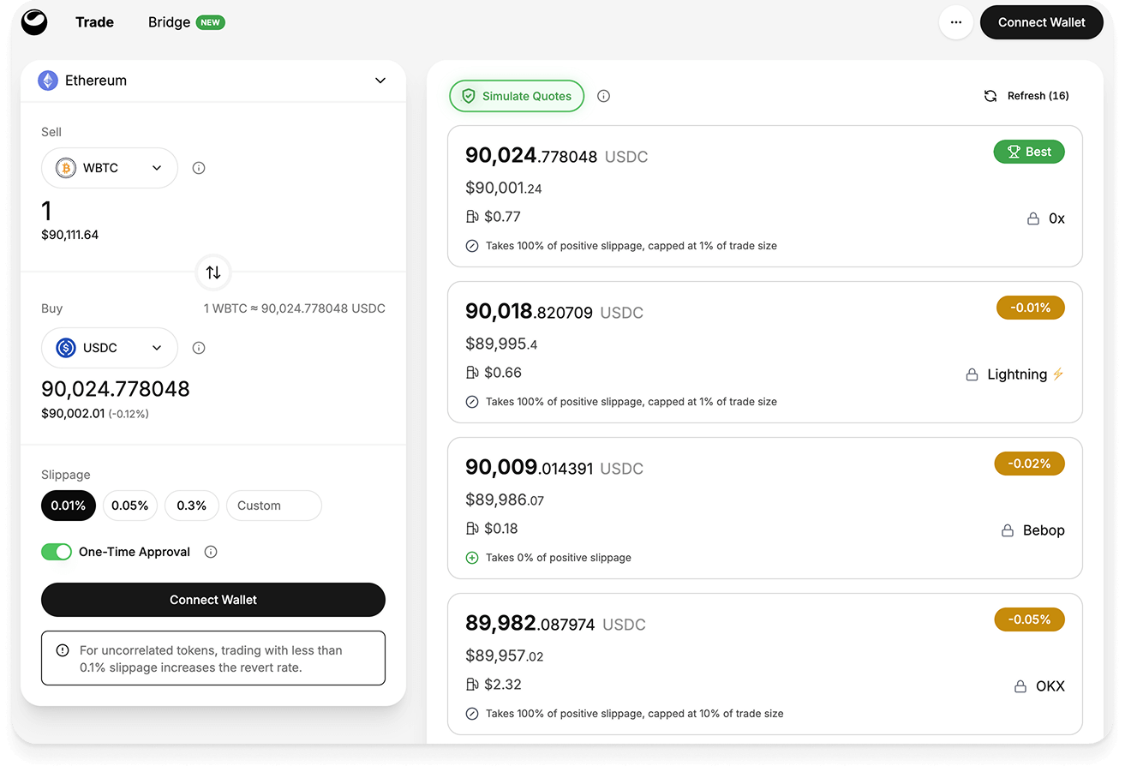This screenshot has width=1125, height=772.
Task: Open the Trade tab
Action: click(x=94, y=22)
